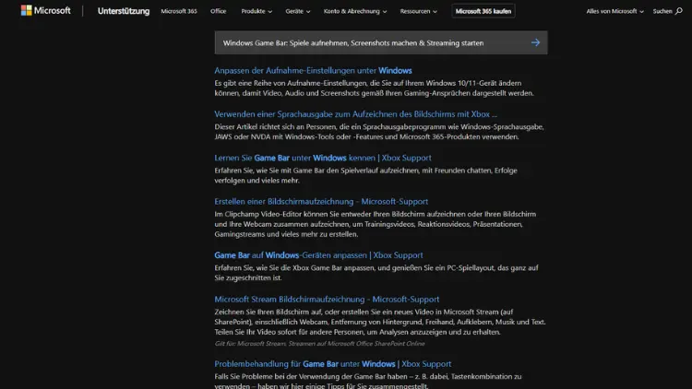This screenshot has width=692, height=389.
Task: Click description starting 'Zeichnen Sie Ihren Bildschirm auf'
Action: click(380, 322)
